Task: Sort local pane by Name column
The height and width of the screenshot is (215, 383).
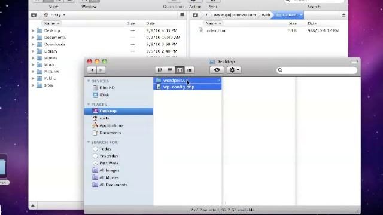Action: pos(52,23)
